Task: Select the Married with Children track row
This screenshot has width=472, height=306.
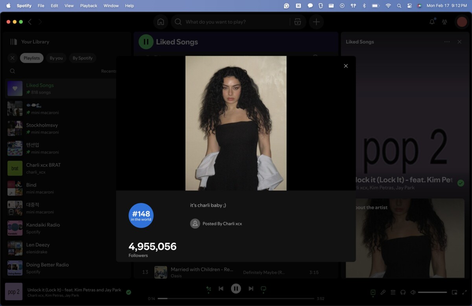Action: 236,272
